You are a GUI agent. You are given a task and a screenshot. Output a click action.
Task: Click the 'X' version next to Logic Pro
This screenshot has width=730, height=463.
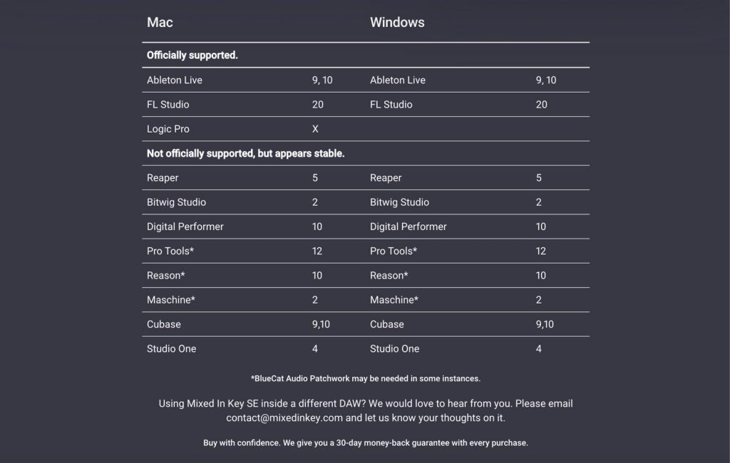coord(315,129)
